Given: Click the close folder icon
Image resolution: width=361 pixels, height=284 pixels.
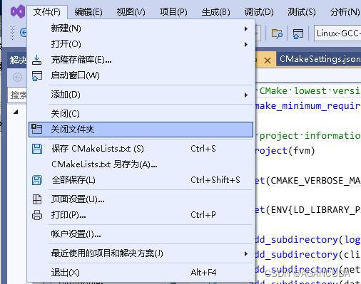Looking at the screenshot, I should tap(37, 129).
